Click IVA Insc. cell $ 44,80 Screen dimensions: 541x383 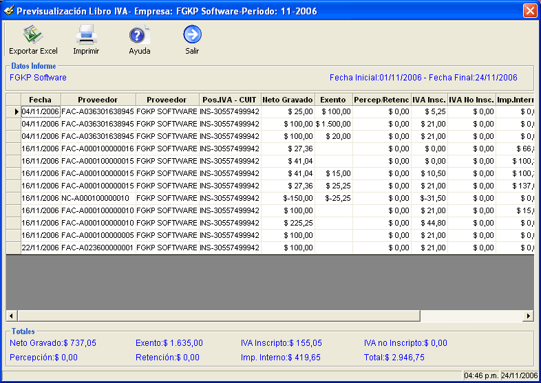429,223
